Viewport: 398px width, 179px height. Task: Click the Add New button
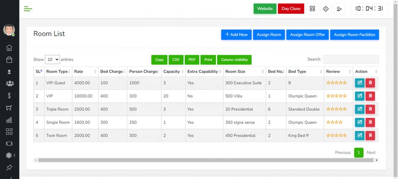coord(236,34)
